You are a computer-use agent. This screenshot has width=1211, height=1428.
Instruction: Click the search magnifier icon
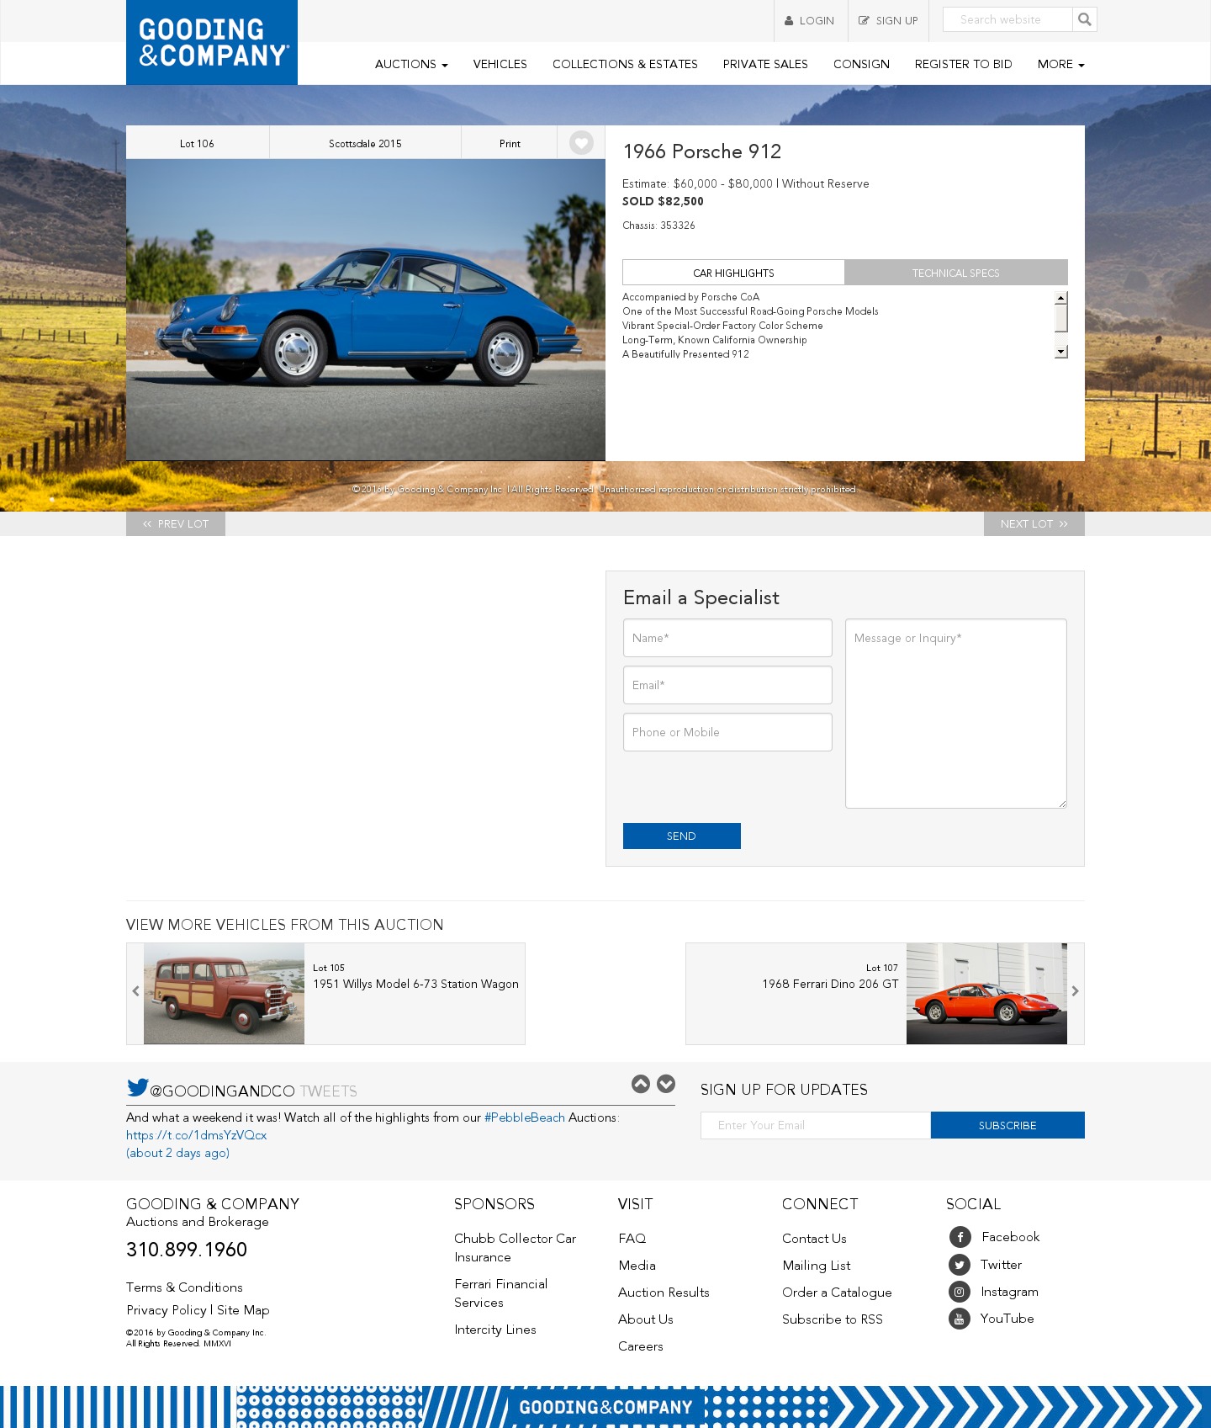pyautogui.click(x=1085, y=19)
